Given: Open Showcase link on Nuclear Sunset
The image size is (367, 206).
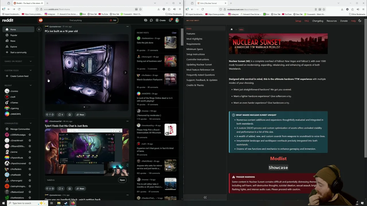Looking at the screenshot, I should click(278, 168).
